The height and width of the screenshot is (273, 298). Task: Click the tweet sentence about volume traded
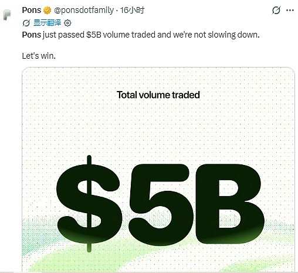[141, 35]
